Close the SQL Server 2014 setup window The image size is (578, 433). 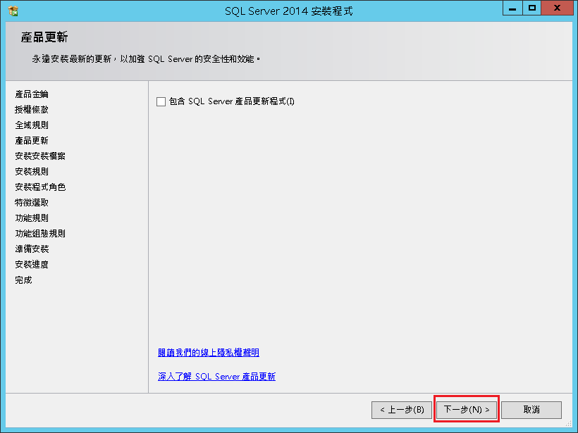coord(558,8)
